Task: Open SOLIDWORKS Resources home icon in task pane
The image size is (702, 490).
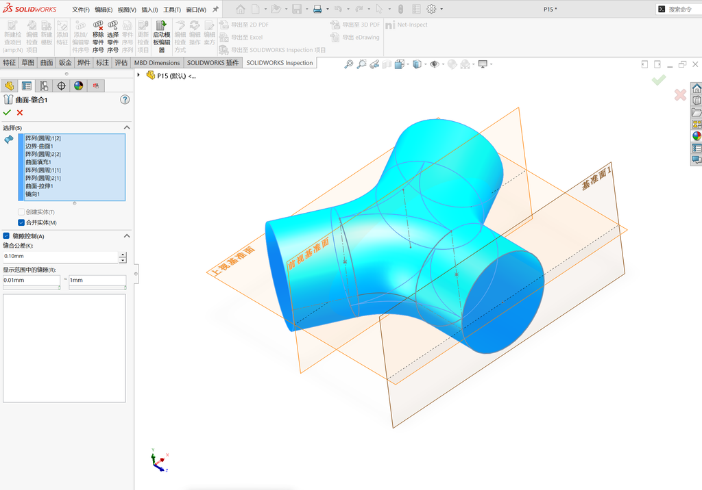Action: (x=697, y=88)
